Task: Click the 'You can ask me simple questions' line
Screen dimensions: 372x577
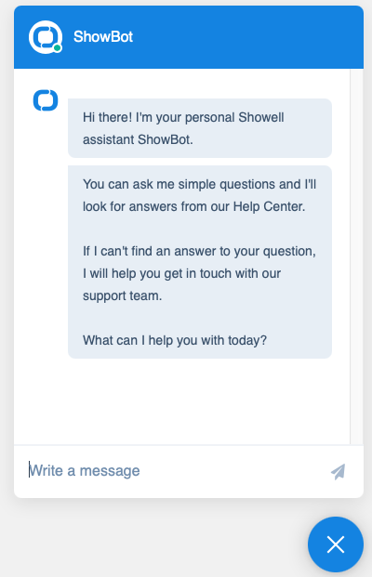Action: click(x=199, y=184)
